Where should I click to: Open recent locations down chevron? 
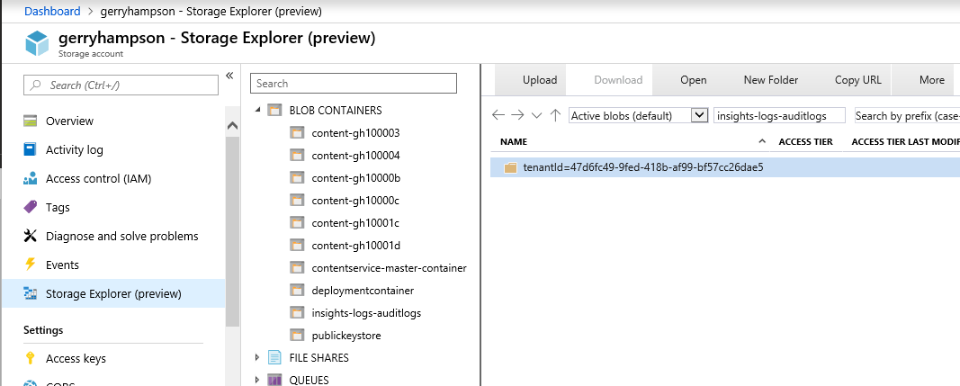click(x=537, y=115)
